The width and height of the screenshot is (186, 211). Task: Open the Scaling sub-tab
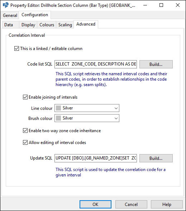pyautogui.click(x=65, y=25)
